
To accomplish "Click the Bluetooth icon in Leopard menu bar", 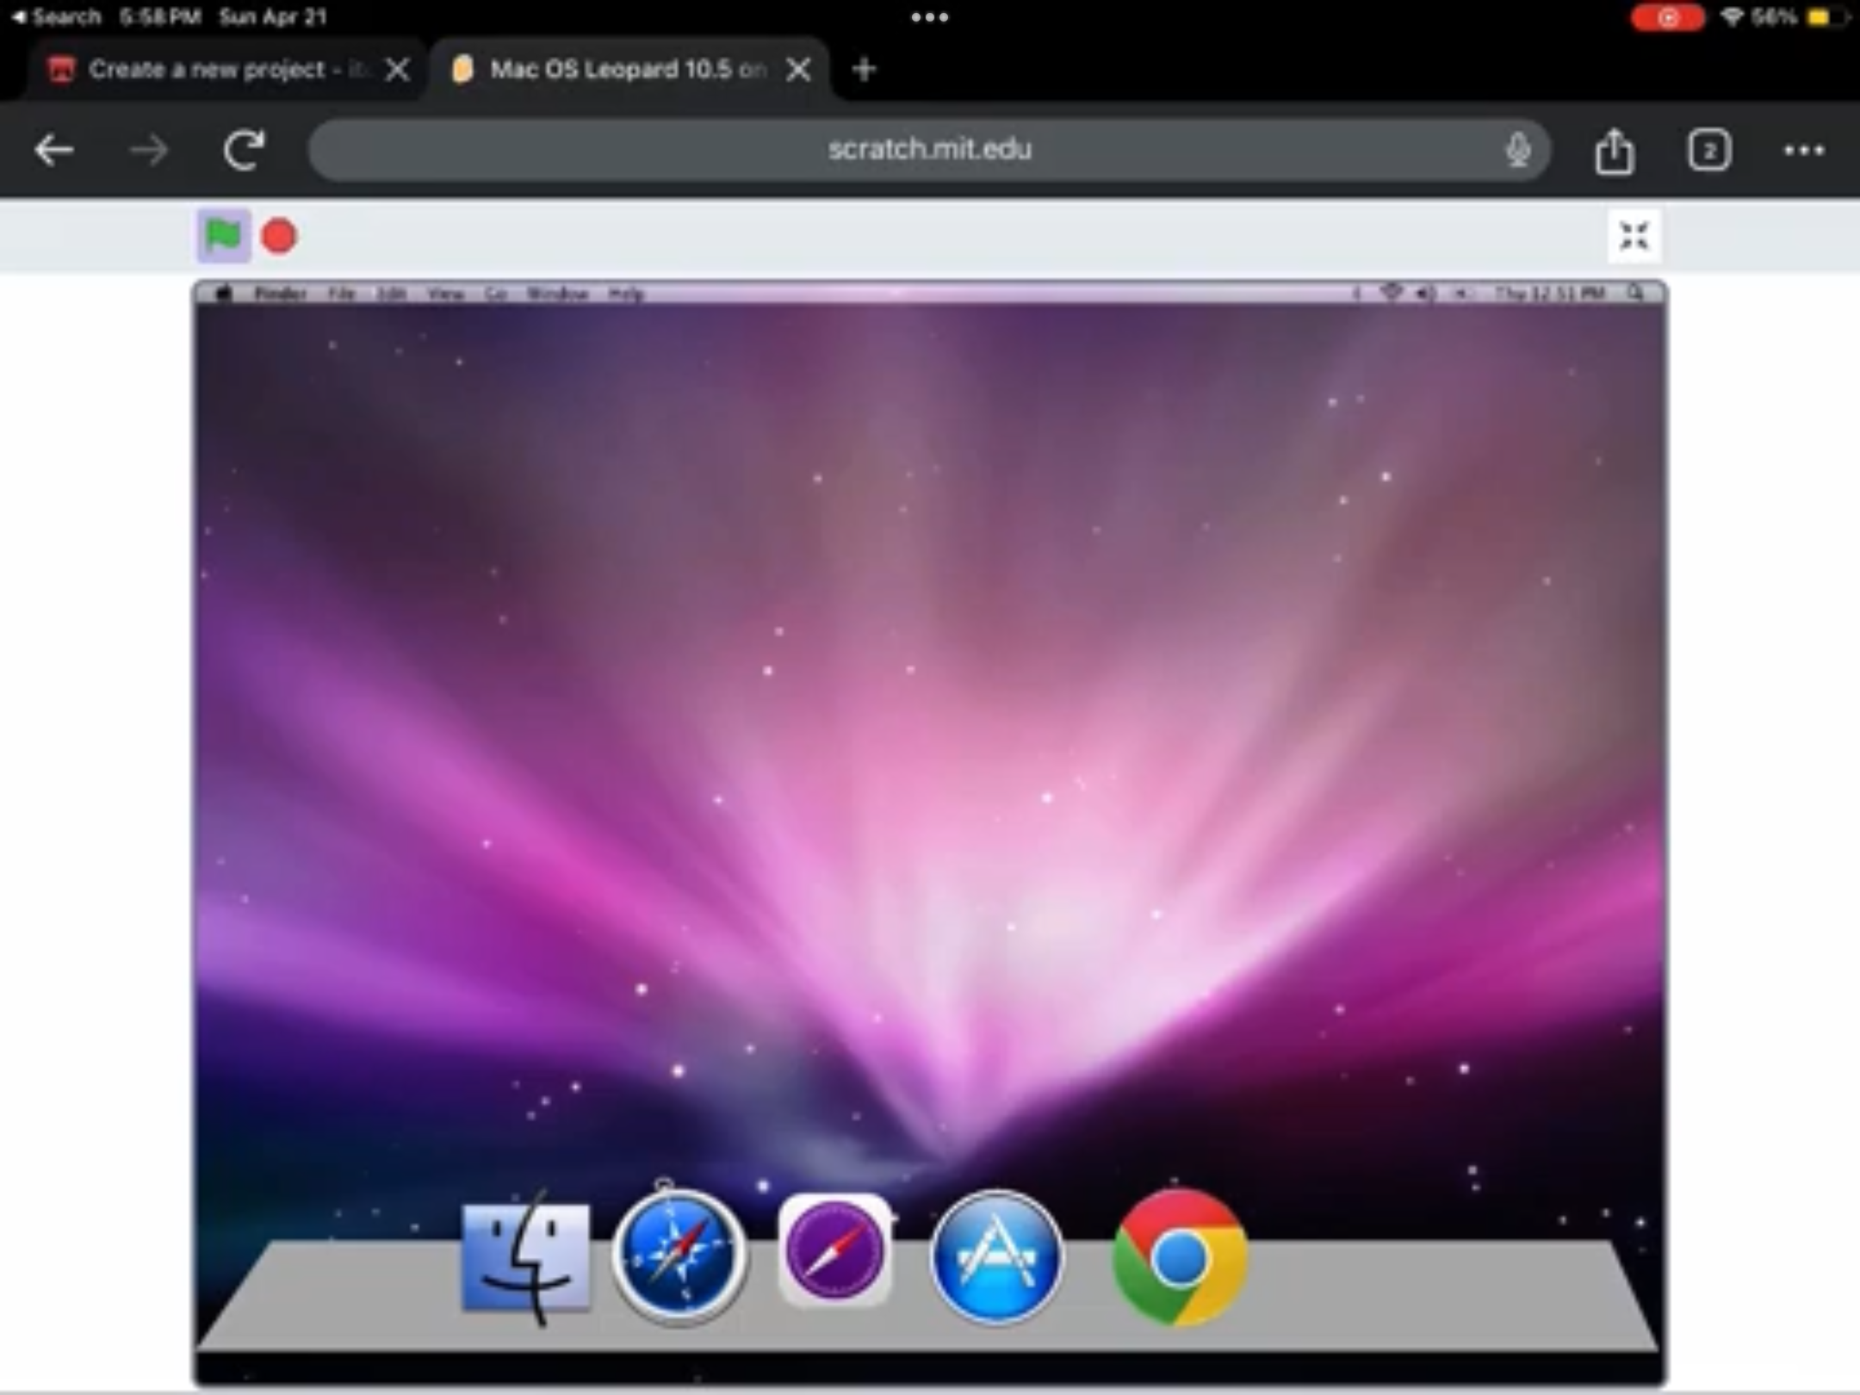I will click(1356, 294).
